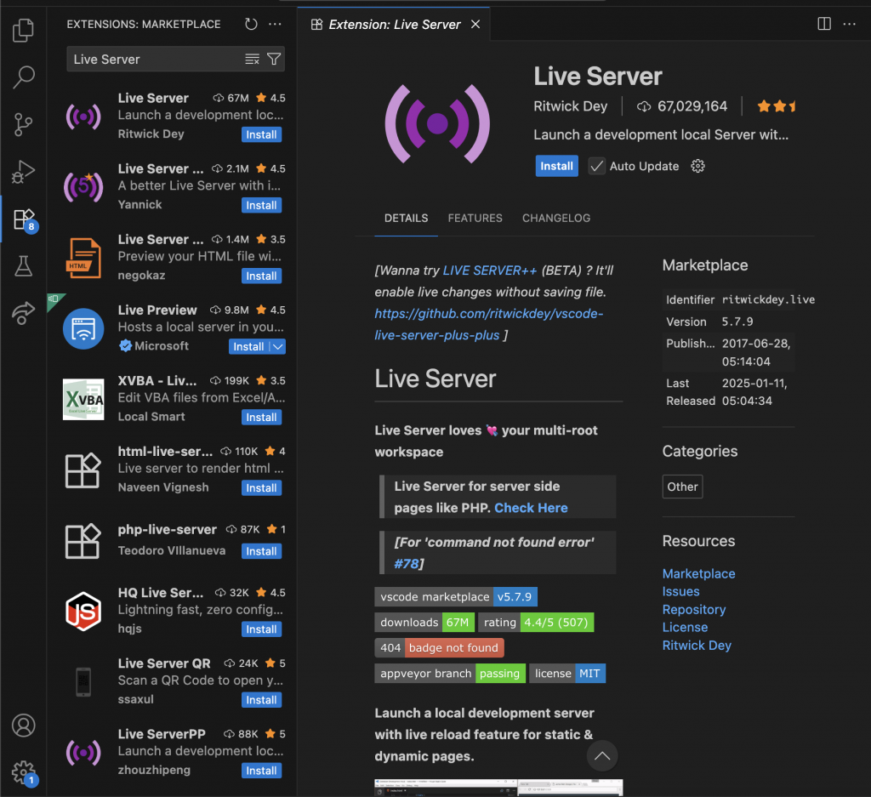
Task: Install html-live-server by Naveen Vignesh
Action: (261, 487)
